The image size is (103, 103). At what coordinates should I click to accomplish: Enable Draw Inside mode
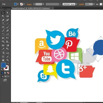(8, 76)
